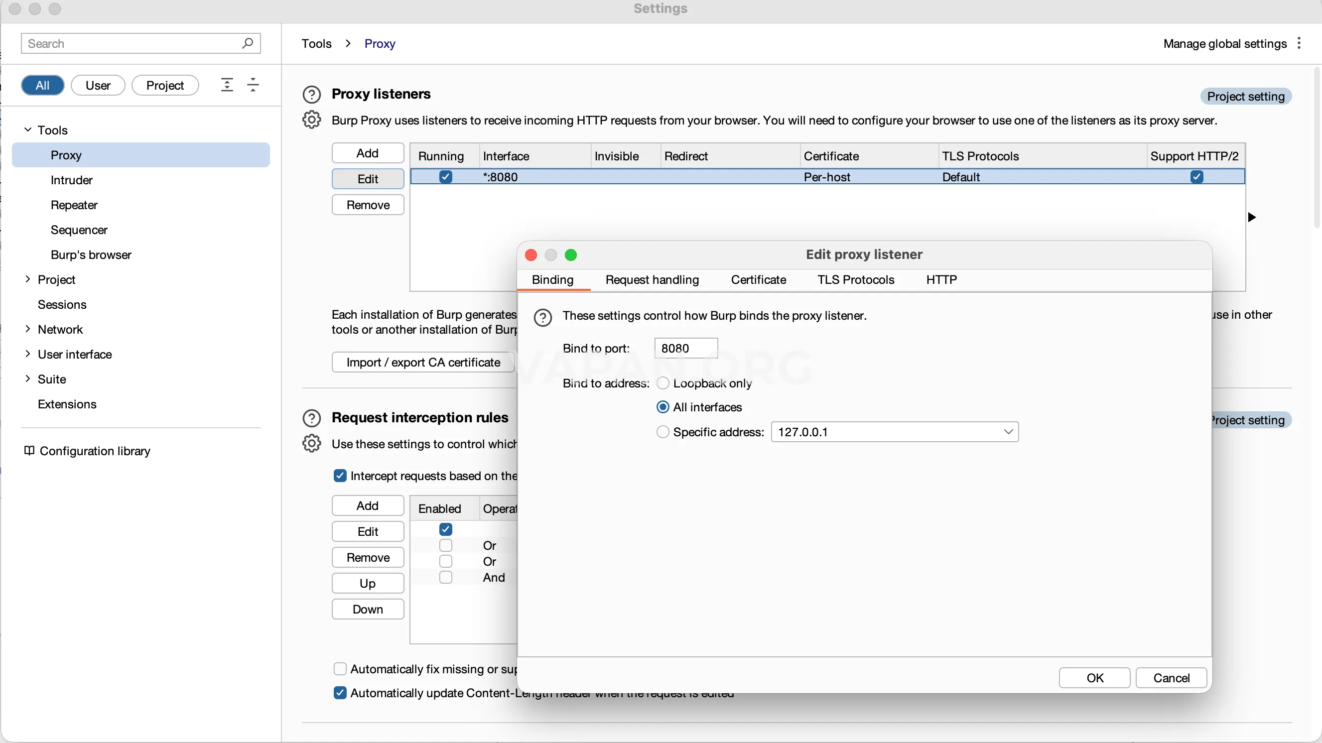Expand the Network tree section
Screen dimensions: 1322x743
[28, 329]
